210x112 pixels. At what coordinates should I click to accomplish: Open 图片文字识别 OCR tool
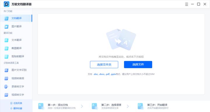(x=19, y=70)
